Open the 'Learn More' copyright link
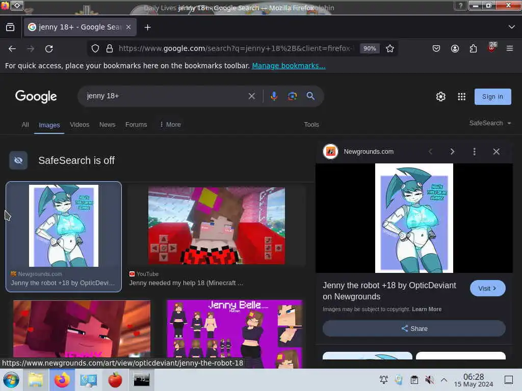Screen dimensions: 522x391 click(427, 309)
